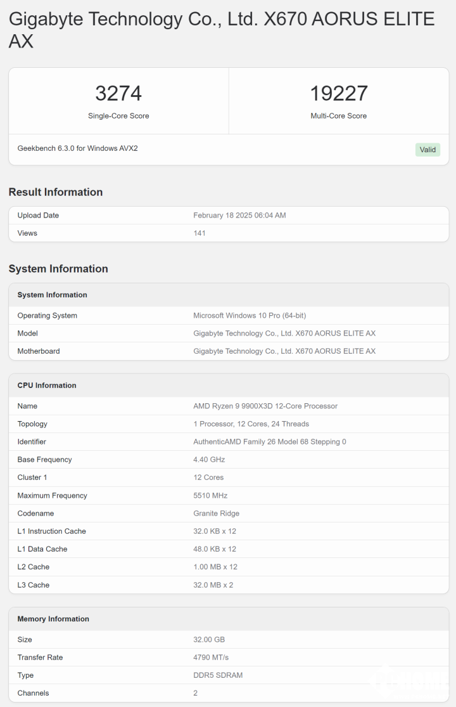The width and height of the screenshot is (456, 707).
Task: Click the Maximum Frequency value 5510 MHz
Action: [210, 496]
